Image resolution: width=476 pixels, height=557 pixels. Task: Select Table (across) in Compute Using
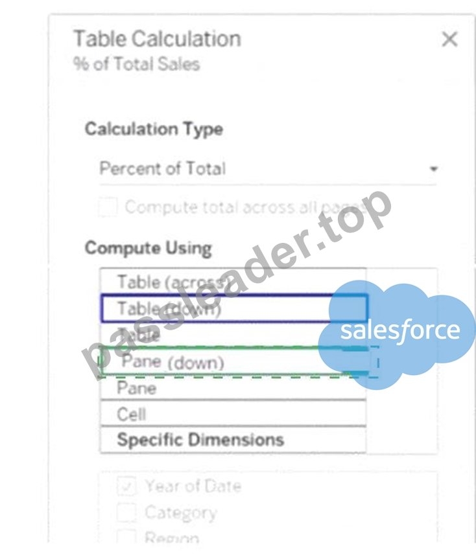coord(233,282)
